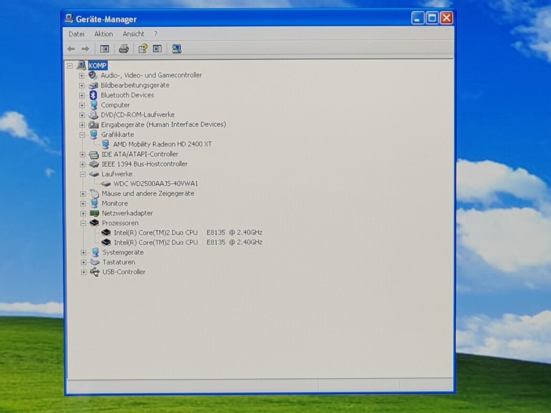Select the WDC WD2500AAJS-40VWA1 drive
Image resolution: width=551 pixels, height=413 pixels.
[x=156, y=184]
